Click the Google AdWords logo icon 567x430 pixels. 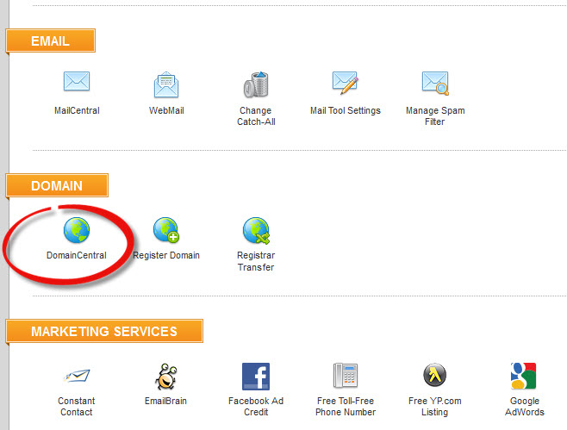[x=524, y=377]
